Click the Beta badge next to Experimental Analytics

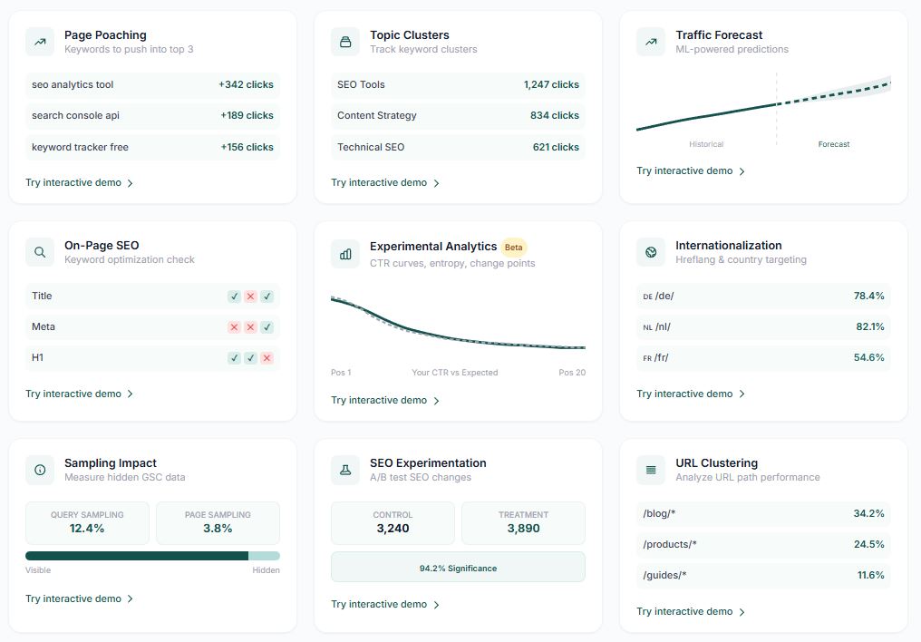pos(513,248)
